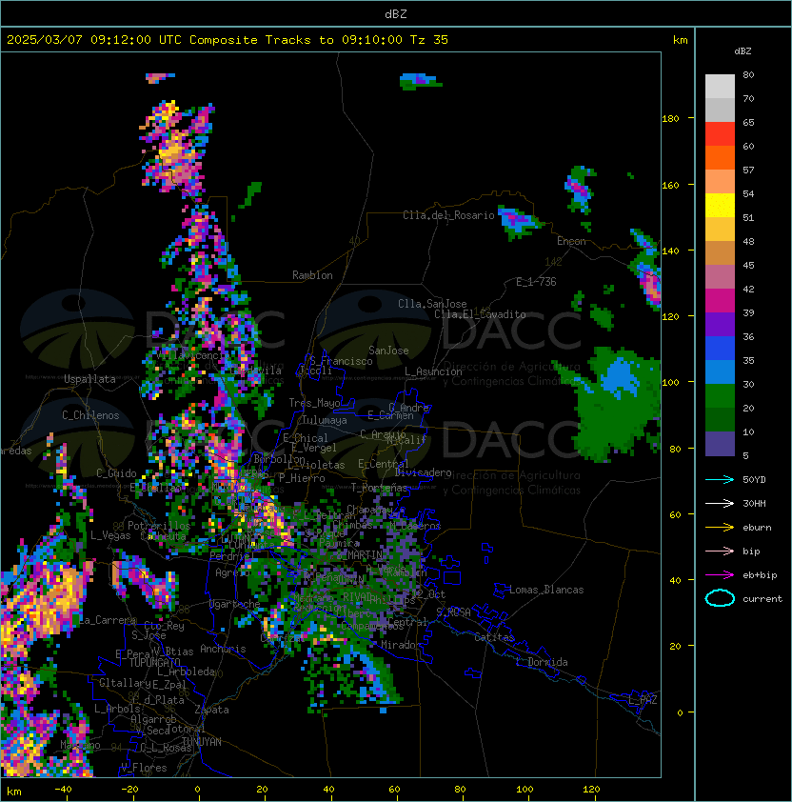
Task: Click the 'Catitas' map label
Action: pyautogui.click(x=494, y=637)
